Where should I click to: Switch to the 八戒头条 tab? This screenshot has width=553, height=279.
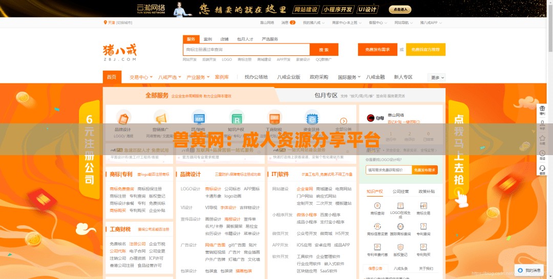click(x=400, y=268)
